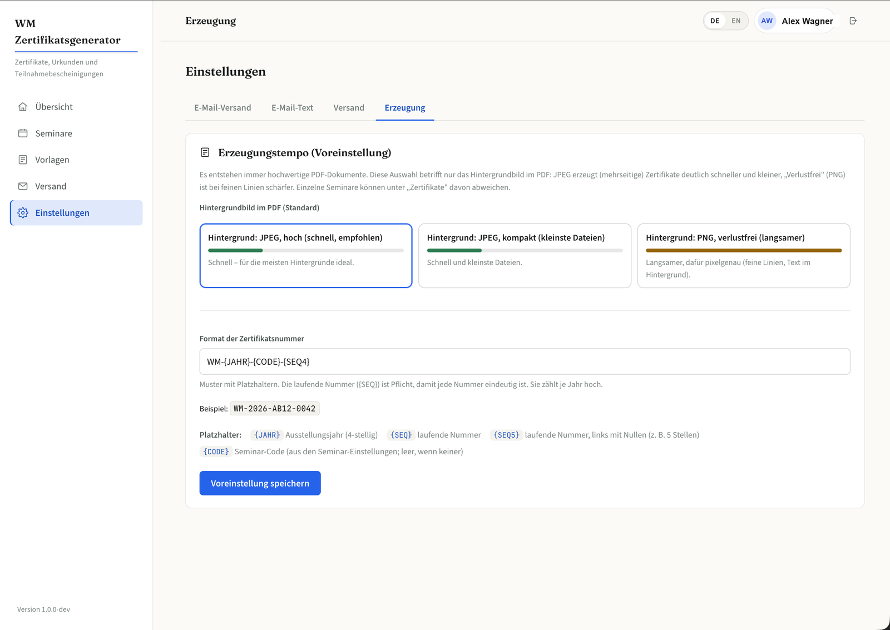The width and height of the screenshot is (890, 630).
Task: Switch language to DE
Action: pos(715,21)
